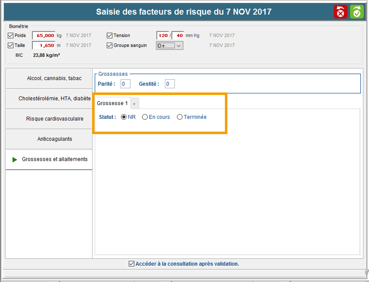Click the red cancel icon in header
This screenshot has height=282, width=369.
[x=340, y=12]
